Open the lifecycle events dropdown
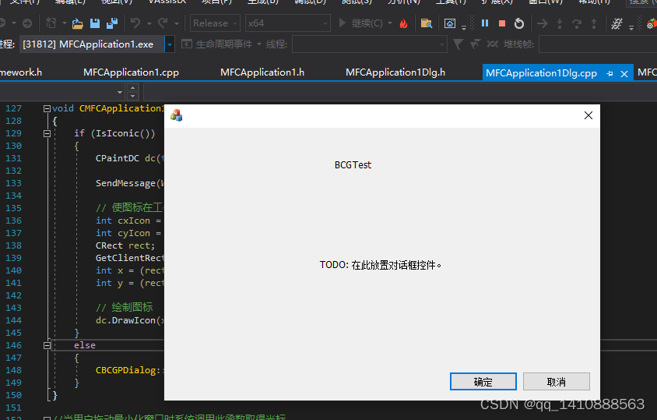 (x=259, y=44)
